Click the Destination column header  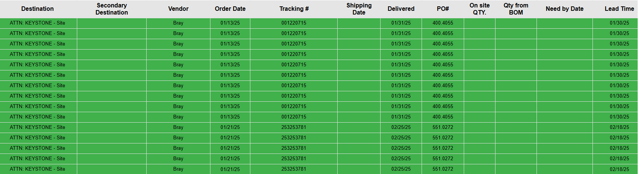point(37,9)
